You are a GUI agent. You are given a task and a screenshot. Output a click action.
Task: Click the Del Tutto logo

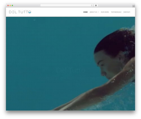coord(20,12)
